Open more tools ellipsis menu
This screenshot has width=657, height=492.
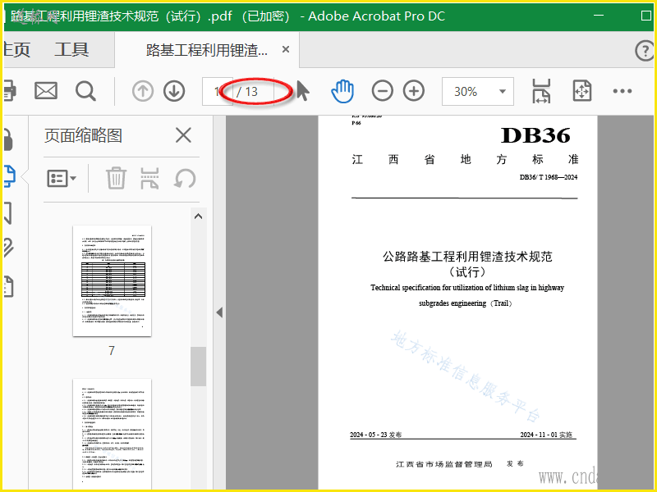tap(623, 91)
